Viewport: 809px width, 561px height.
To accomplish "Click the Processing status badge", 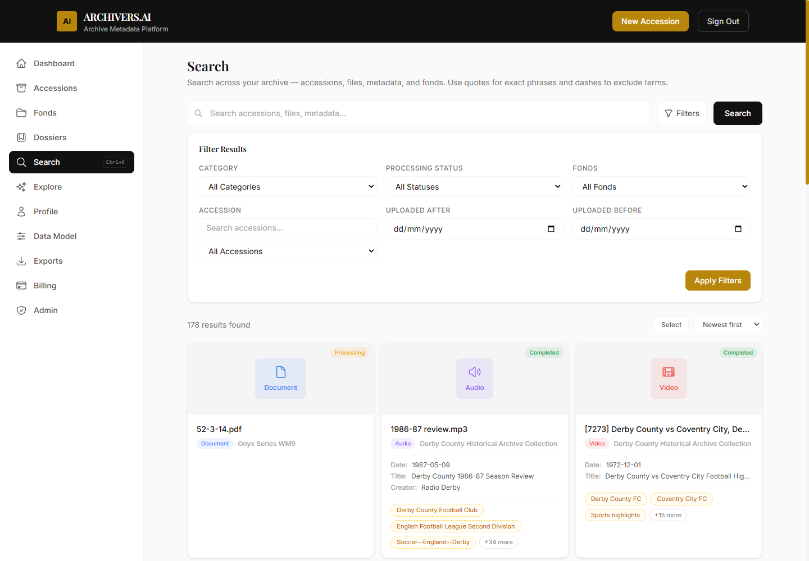I will tap(349, 353).
